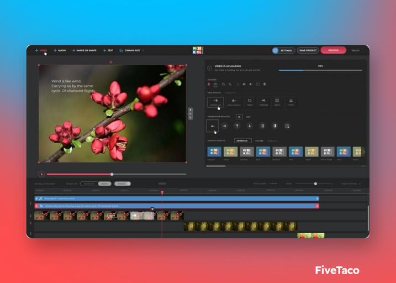This screenshot has height=283, width=396.
Task: Toggle the Adjust switch
Action: point(123,184)
